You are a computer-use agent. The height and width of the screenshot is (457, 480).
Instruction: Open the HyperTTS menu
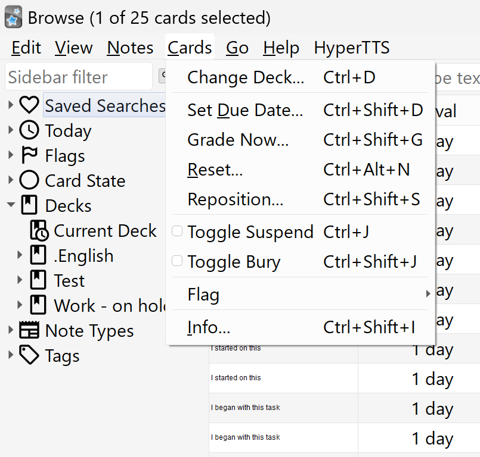(x=352, y=48)
